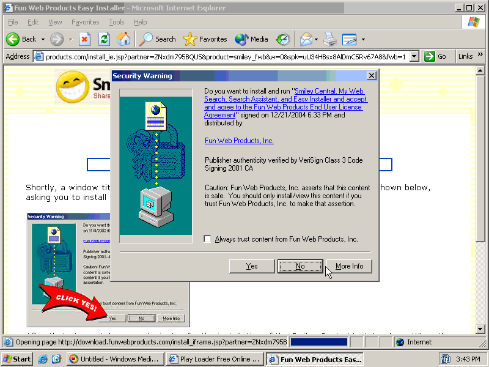Open the Fun Web Products, Inc. link
The width and height of the screenshot is (489, 367).
pyautogui.click(x=239, y=141)
